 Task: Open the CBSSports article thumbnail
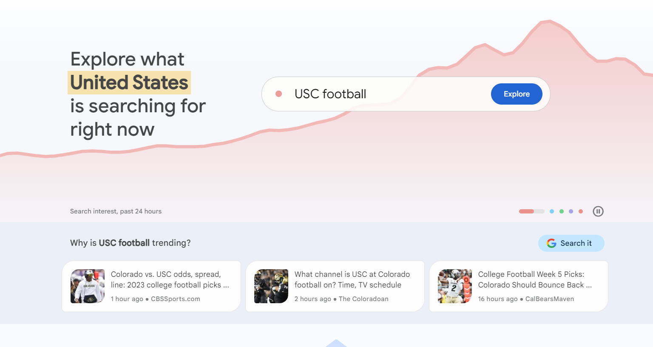click(88, 286)
